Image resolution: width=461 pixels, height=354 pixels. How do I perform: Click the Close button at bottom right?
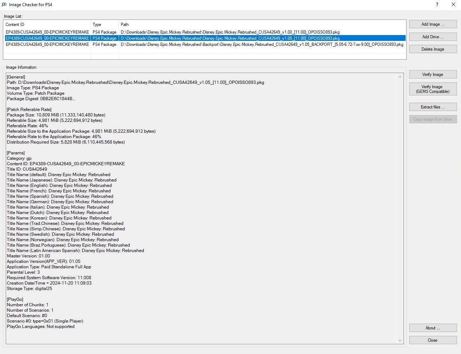coord(433,340)
